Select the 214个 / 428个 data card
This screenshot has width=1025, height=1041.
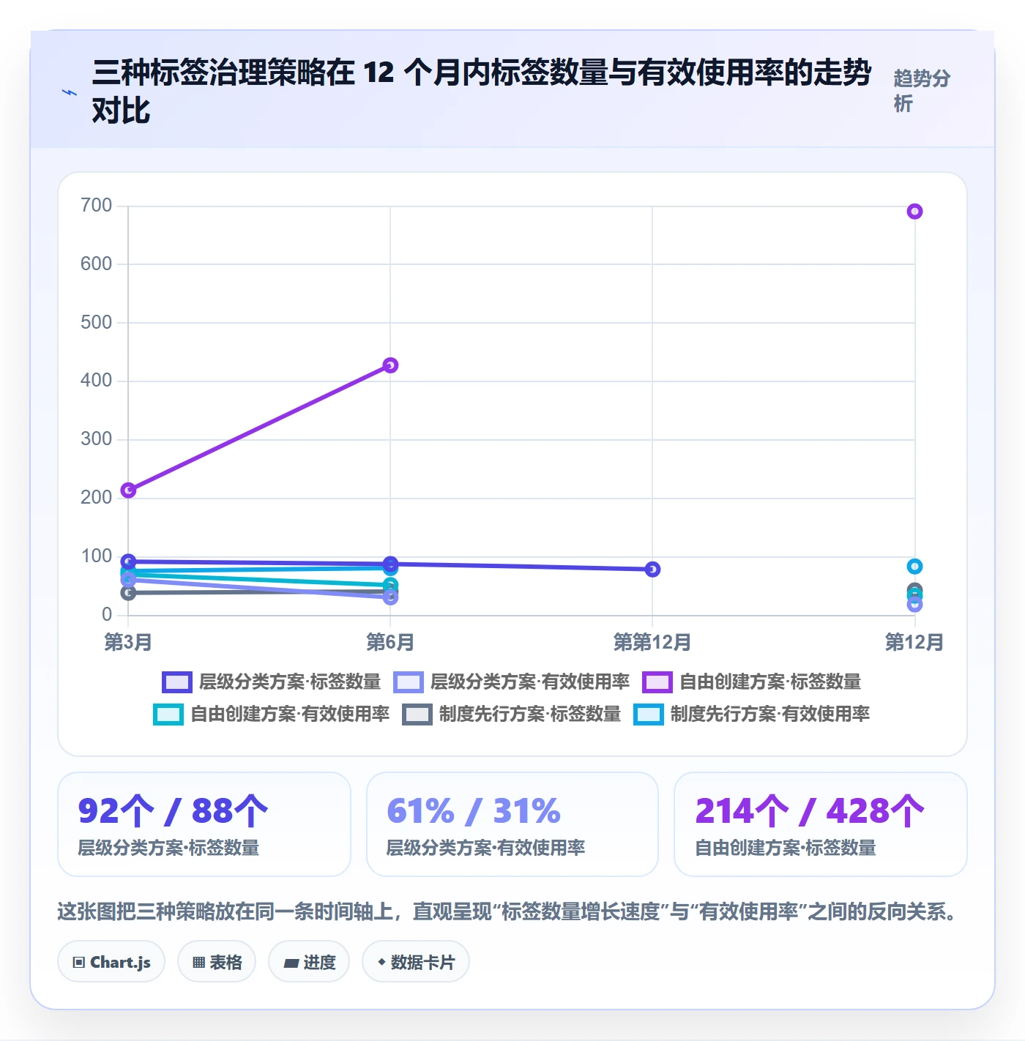[821, 824]
